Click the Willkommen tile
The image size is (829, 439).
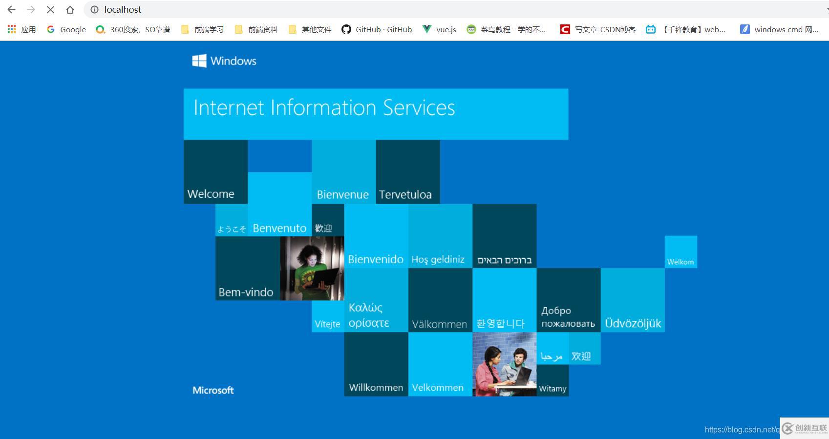376,364
